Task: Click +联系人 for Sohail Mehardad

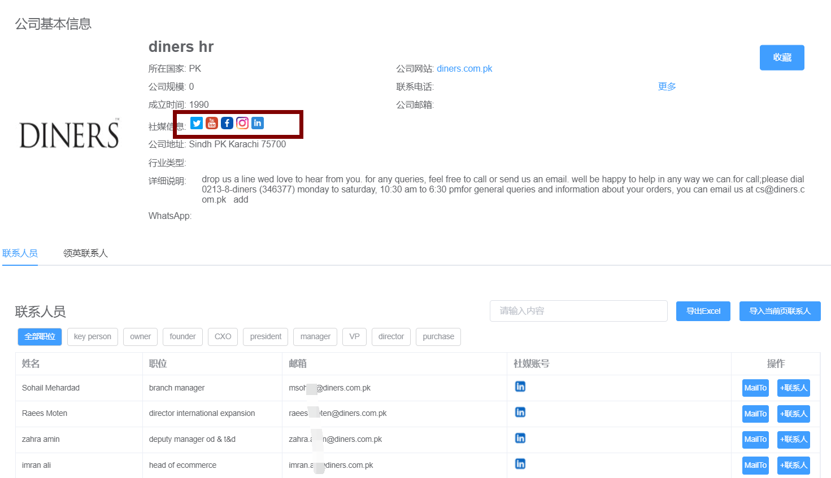Action: click(794, 388)
